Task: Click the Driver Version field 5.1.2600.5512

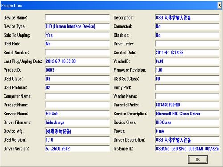Action: tap(77, 149)
